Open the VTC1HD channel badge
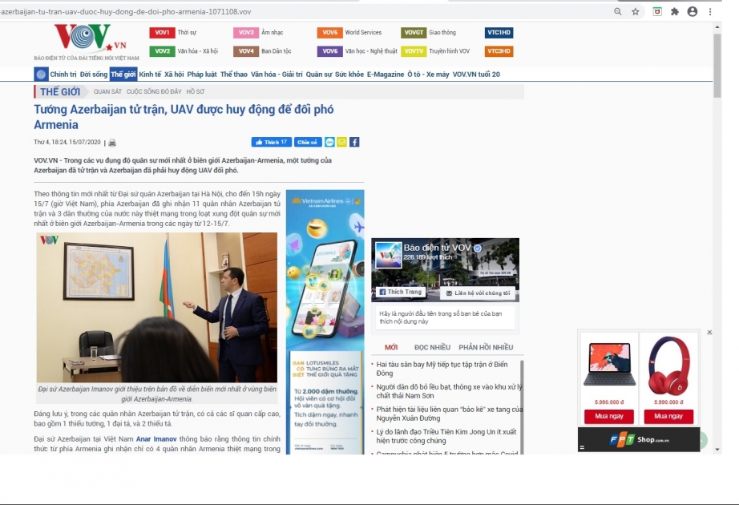739x505 pixels. (x=499, y=33)
